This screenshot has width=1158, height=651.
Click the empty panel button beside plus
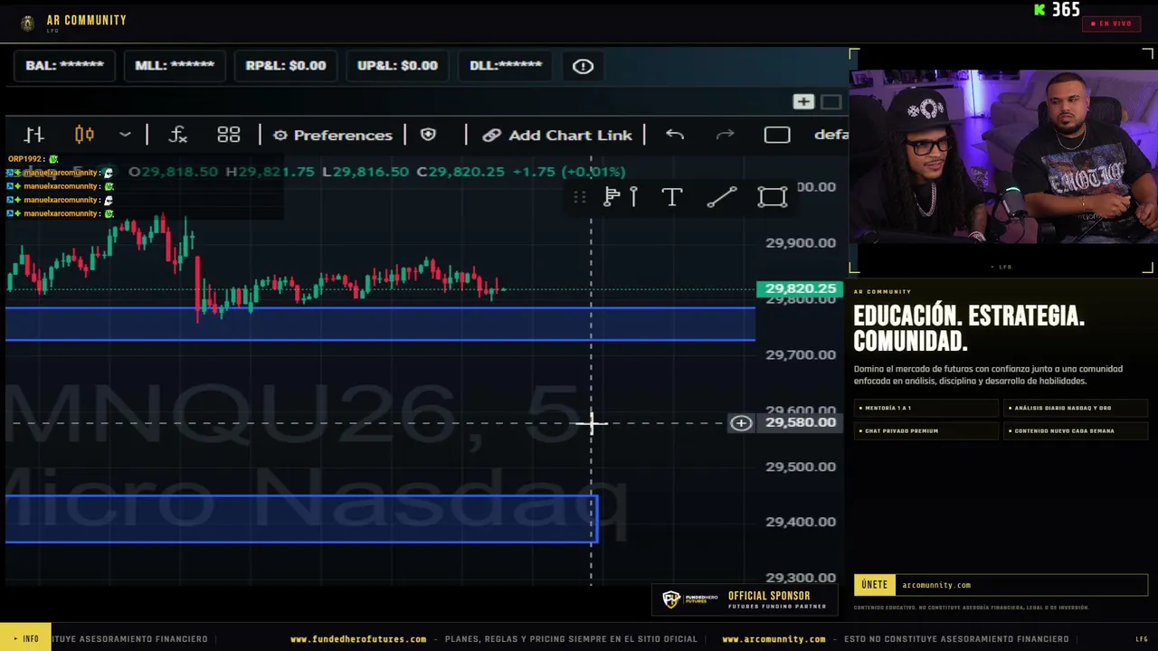(x=831, y=101)
